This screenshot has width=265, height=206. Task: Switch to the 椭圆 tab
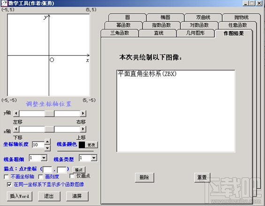tap(165, 17)
